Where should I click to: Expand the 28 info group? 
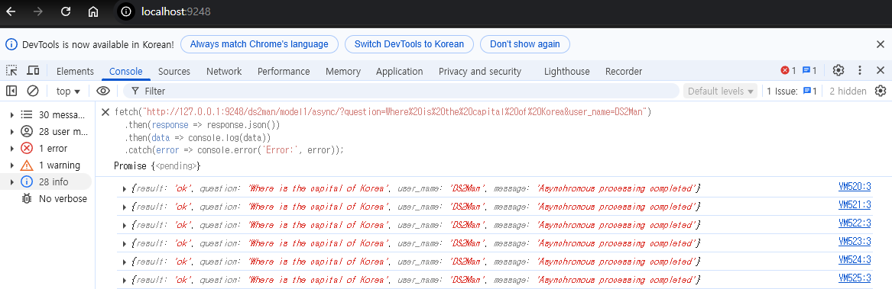pyautogui.click(x=12, y=181)
